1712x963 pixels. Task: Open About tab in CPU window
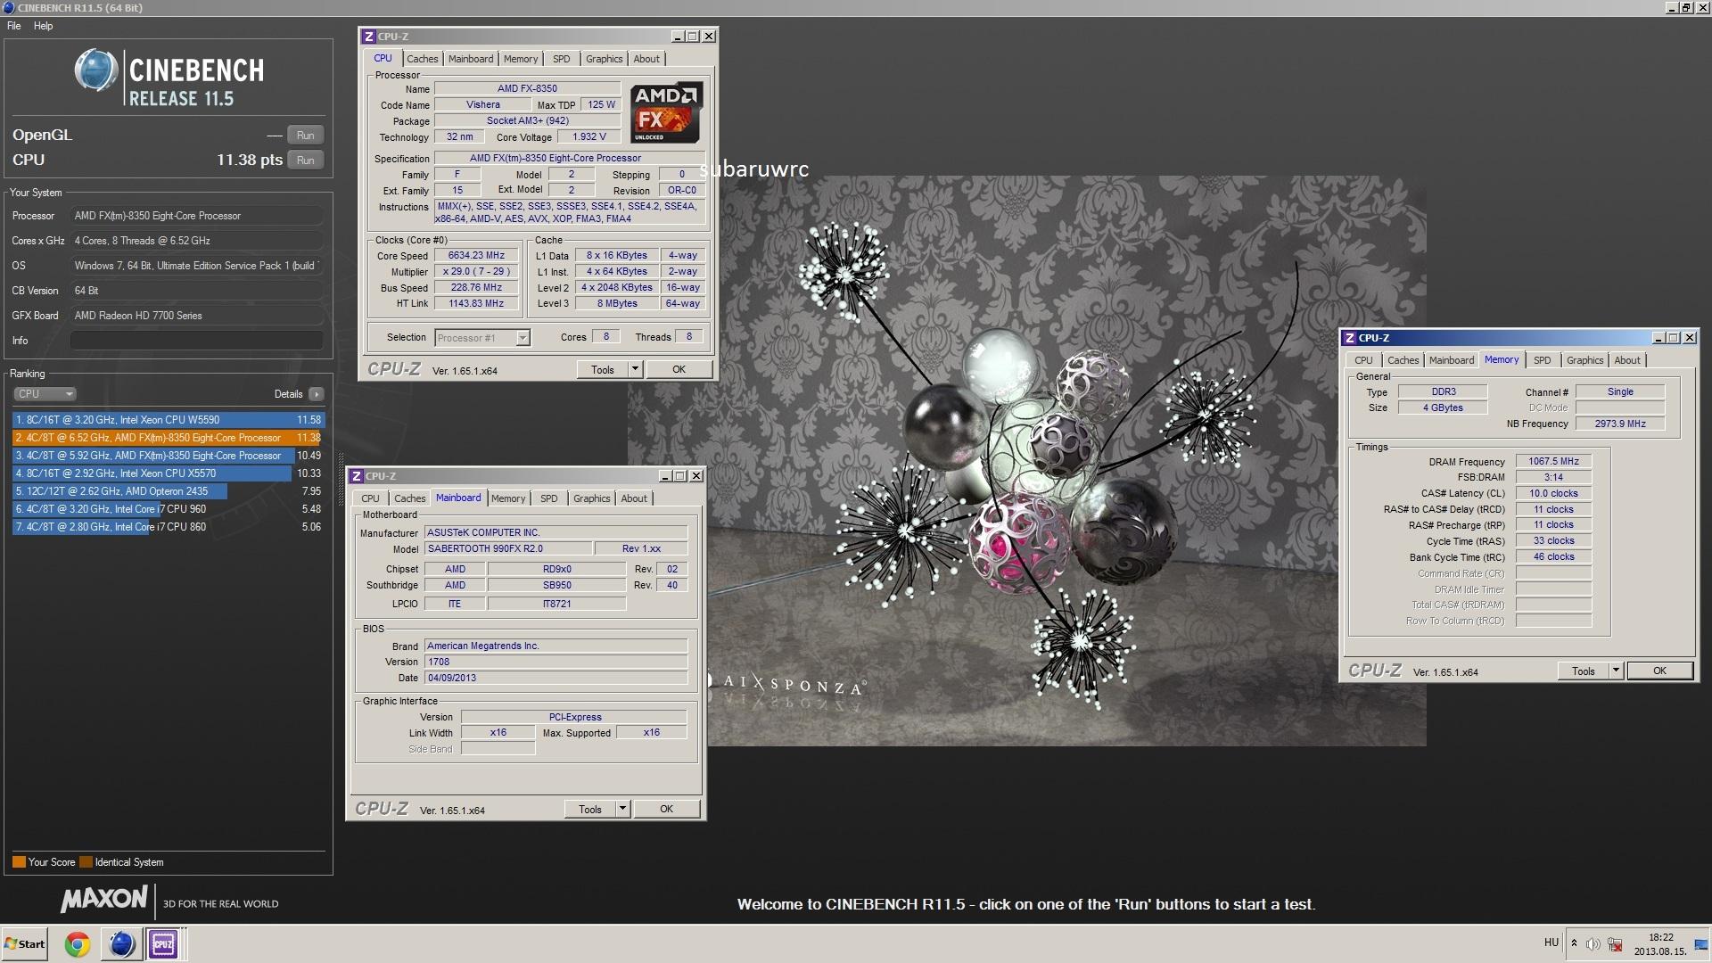pyautogui.click(x=647, y=59)
